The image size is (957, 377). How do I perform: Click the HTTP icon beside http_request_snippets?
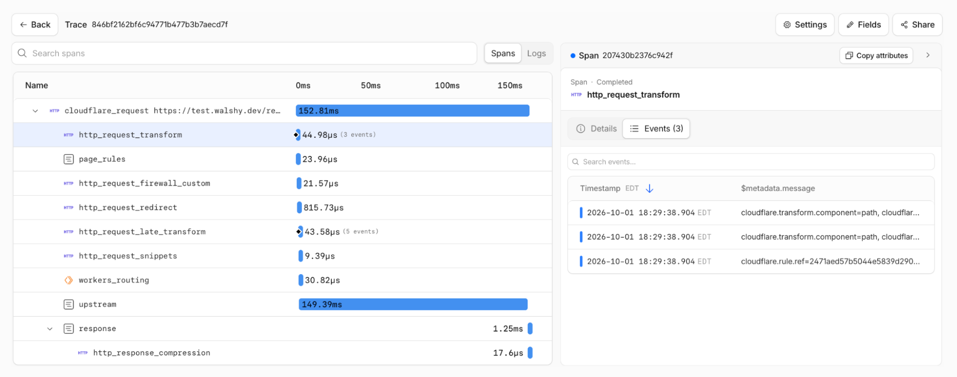tap(68, 256)
